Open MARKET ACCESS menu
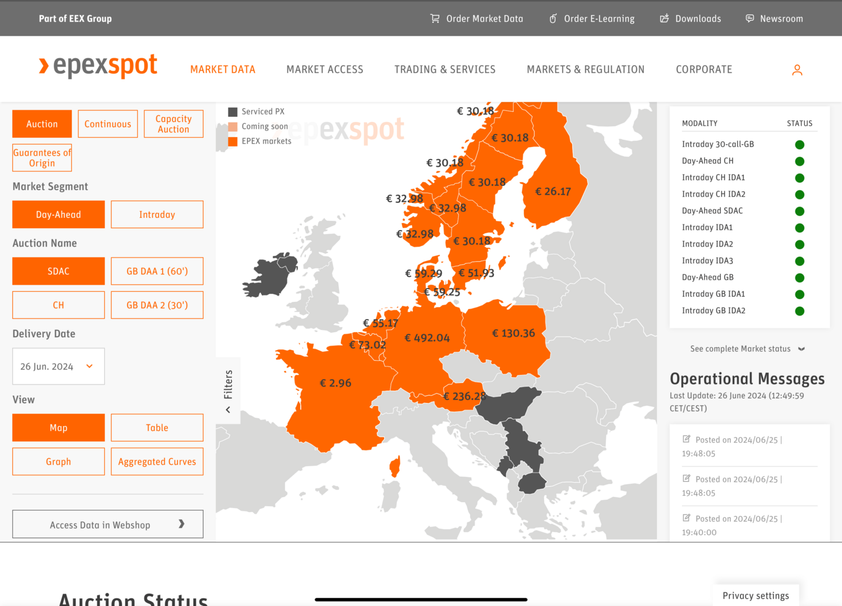Image resolution: width=842 pixels, height=606 pixels. pos(325,69)
